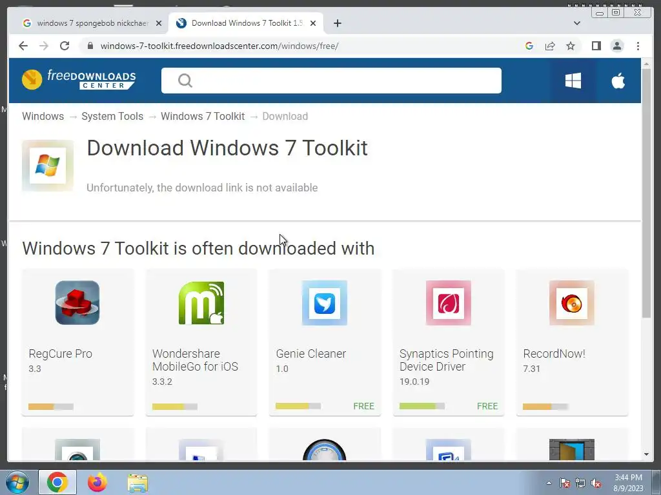Show hidden system tray icons
This screenshot has height=495, width=661.
point(549,483)
